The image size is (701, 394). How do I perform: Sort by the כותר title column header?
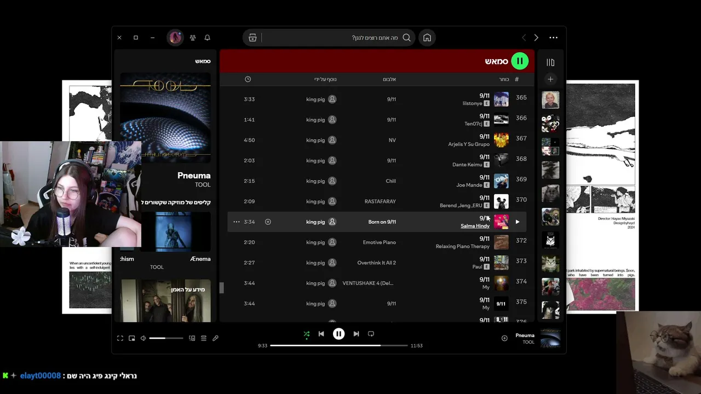(x=504, y=79)
